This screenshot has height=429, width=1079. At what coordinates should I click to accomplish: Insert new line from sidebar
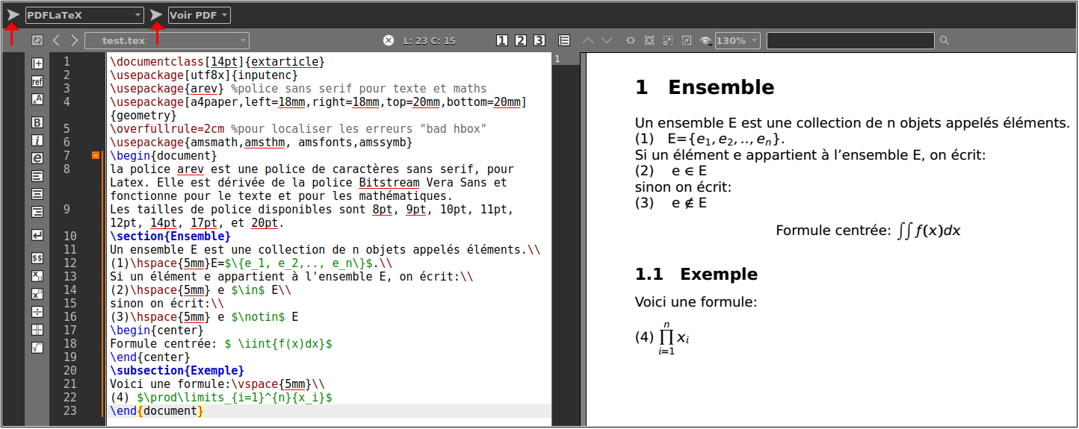[37, 235]
